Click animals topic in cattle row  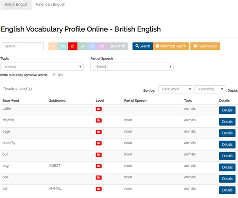(x=190, y=109)
